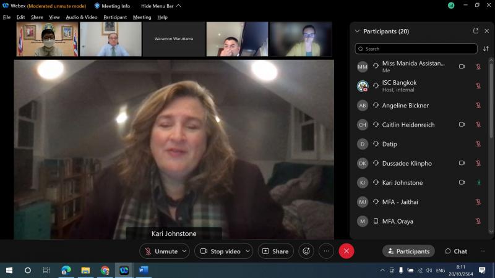Select the Waramon Waruttama video tile
This screenshot has height=278, width=495.
(x=174, y=39)
